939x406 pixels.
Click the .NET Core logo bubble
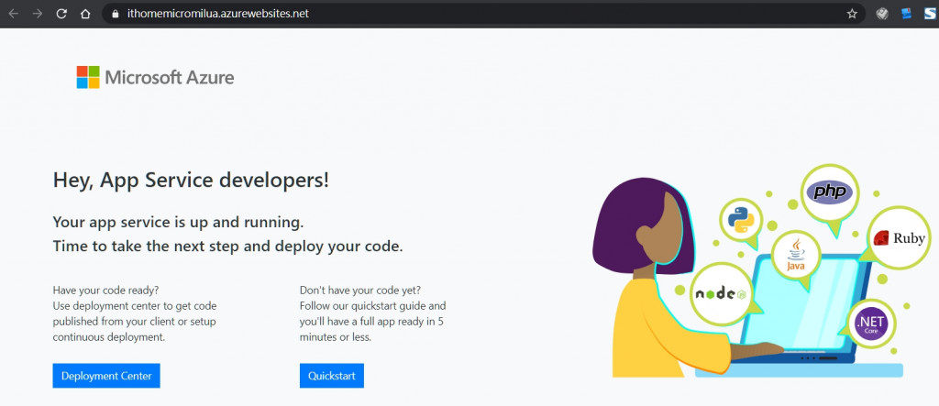pyautogui.click(x=872, y=324)
